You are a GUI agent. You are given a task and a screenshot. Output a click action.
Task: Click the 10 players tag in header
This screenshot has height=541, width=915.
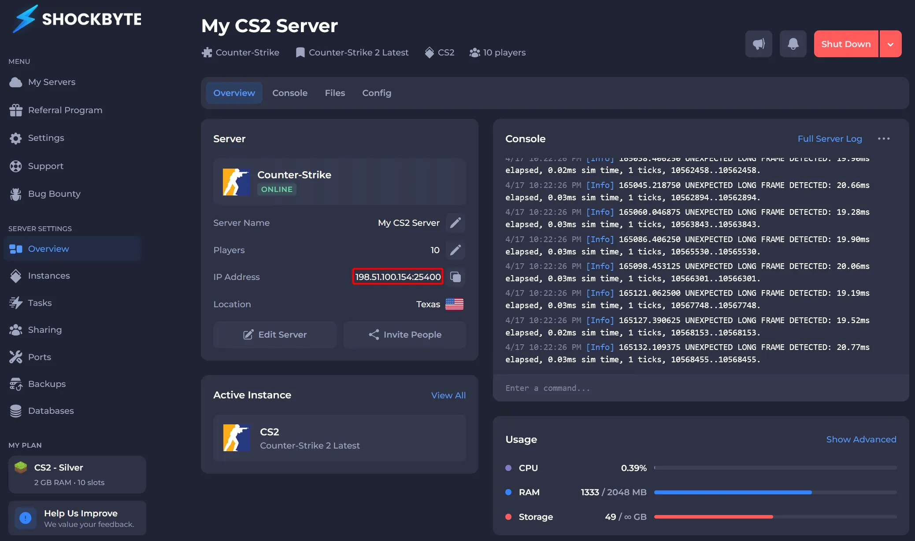(497, 52)
